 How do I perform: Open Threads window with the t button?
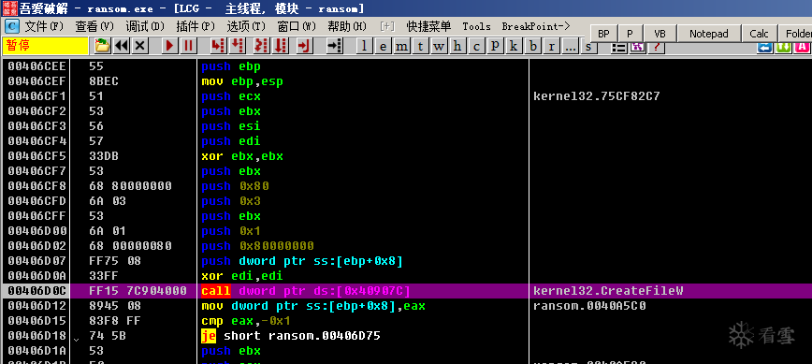[421, 46]
